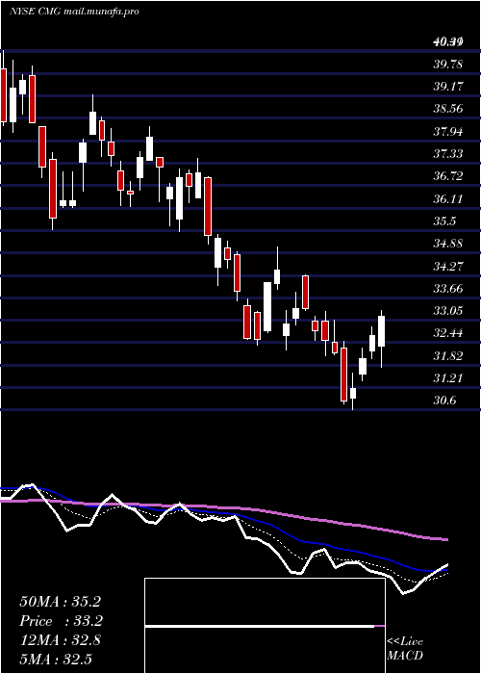
Task: Click the NYSE CMG mail.munafa.pro title text
Action: pos(74,12)
